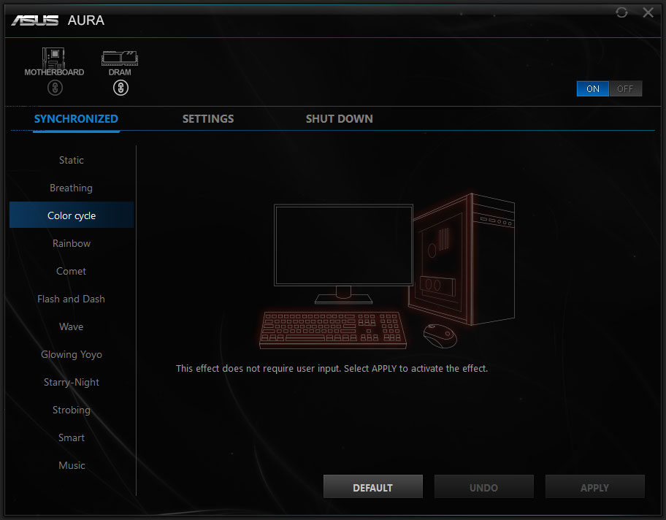Click the monitor in the preview illustration
This screenshot has height=520, width=666.
pyautogui.click(x=343, y=253)
